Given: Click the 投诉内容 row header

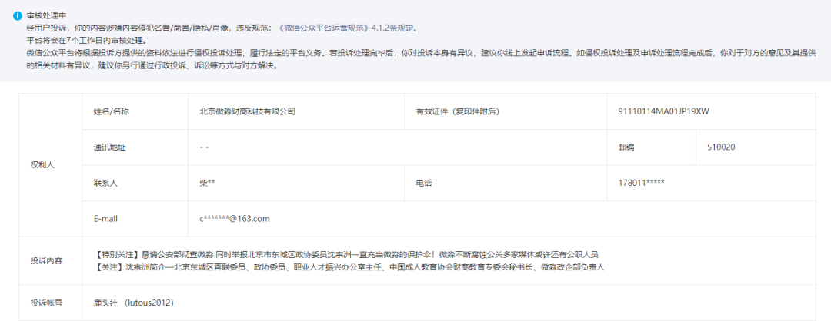Looking at the screenshot, I should point(50,260).
